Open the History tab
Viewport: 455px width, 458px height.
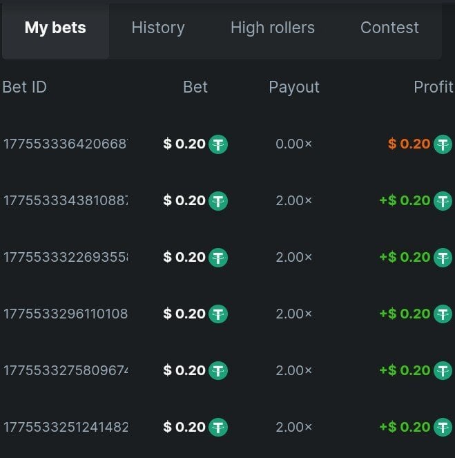pos(158,28)
